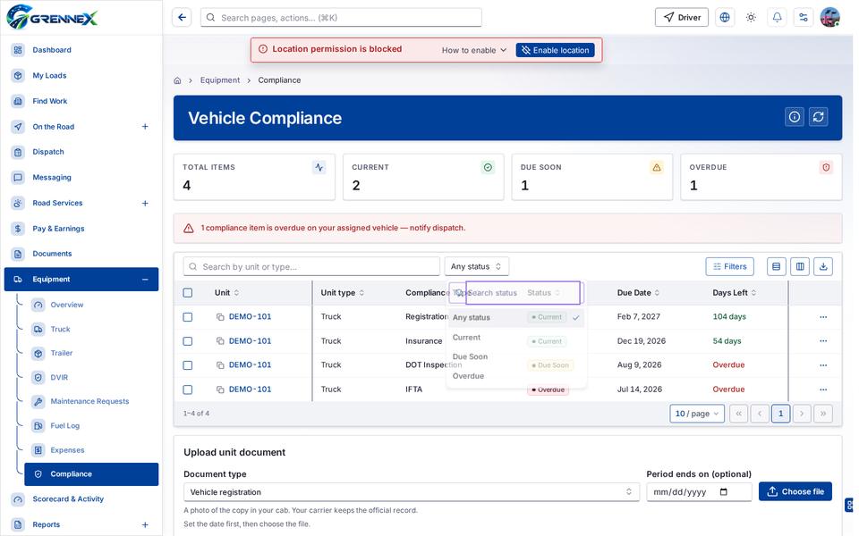Click the Choose file upload button
The width and height of the screenshot is (859, 536).
pyautogui.click(x=795, y=491)
